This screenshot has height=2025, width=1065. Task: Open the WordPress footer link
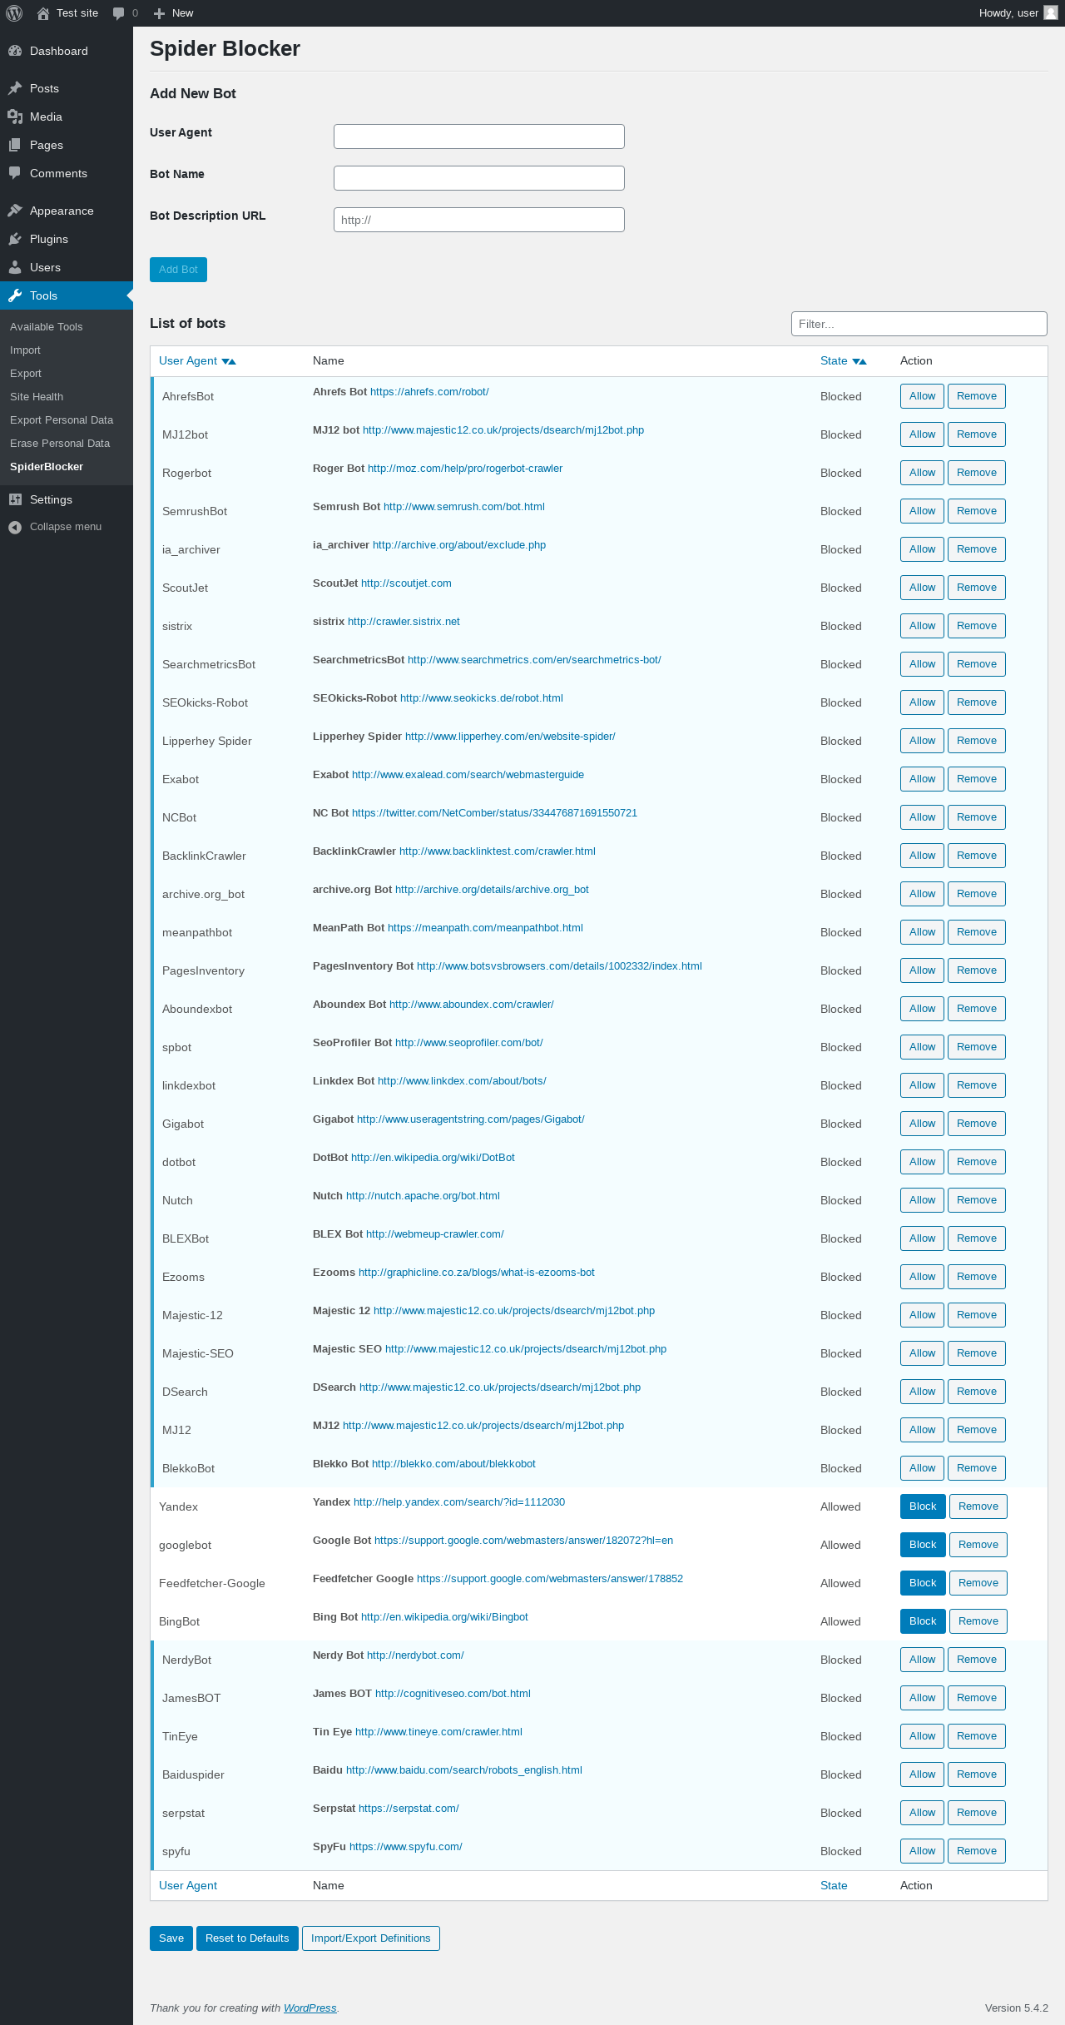pyautogui.click(x=310, y=2008)
